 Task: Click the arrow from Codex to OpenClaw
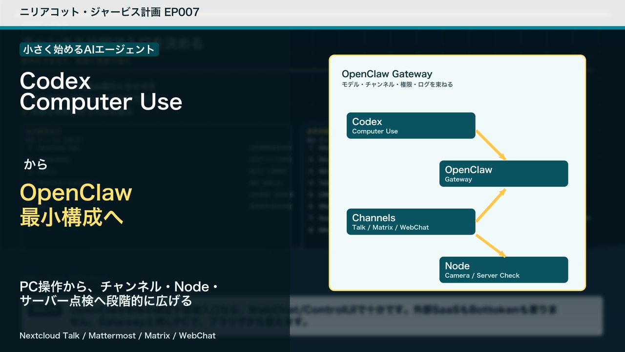491,145
